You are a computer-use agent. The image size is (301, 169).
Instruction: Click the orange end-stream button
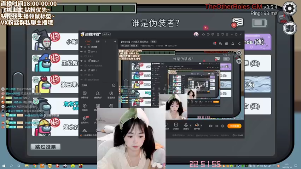[234, 126]
